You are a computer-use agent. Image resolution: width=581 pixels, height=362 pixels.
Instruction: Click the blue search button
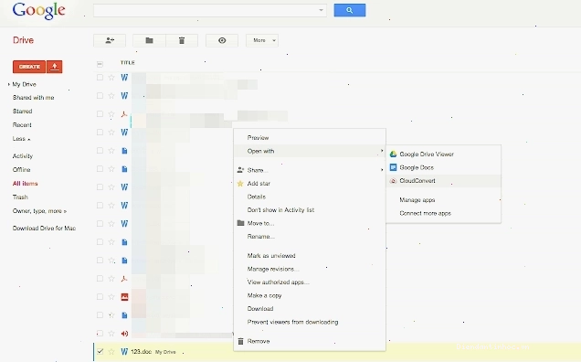point(349,10)
